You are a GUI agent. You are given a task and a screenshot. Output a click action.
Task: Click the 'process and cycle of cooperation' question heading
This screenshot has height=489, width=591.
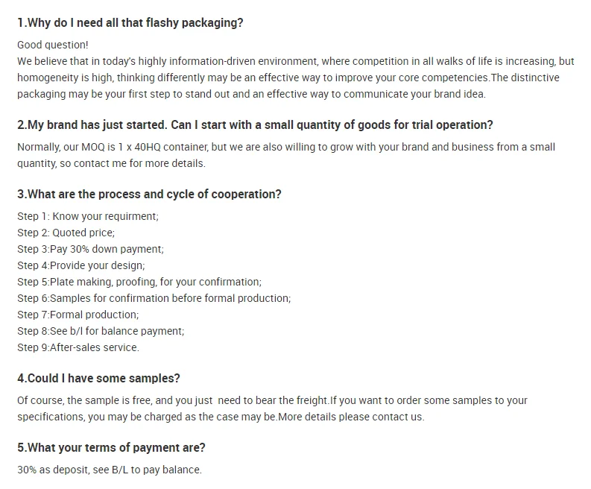click(x=149, y=194)
